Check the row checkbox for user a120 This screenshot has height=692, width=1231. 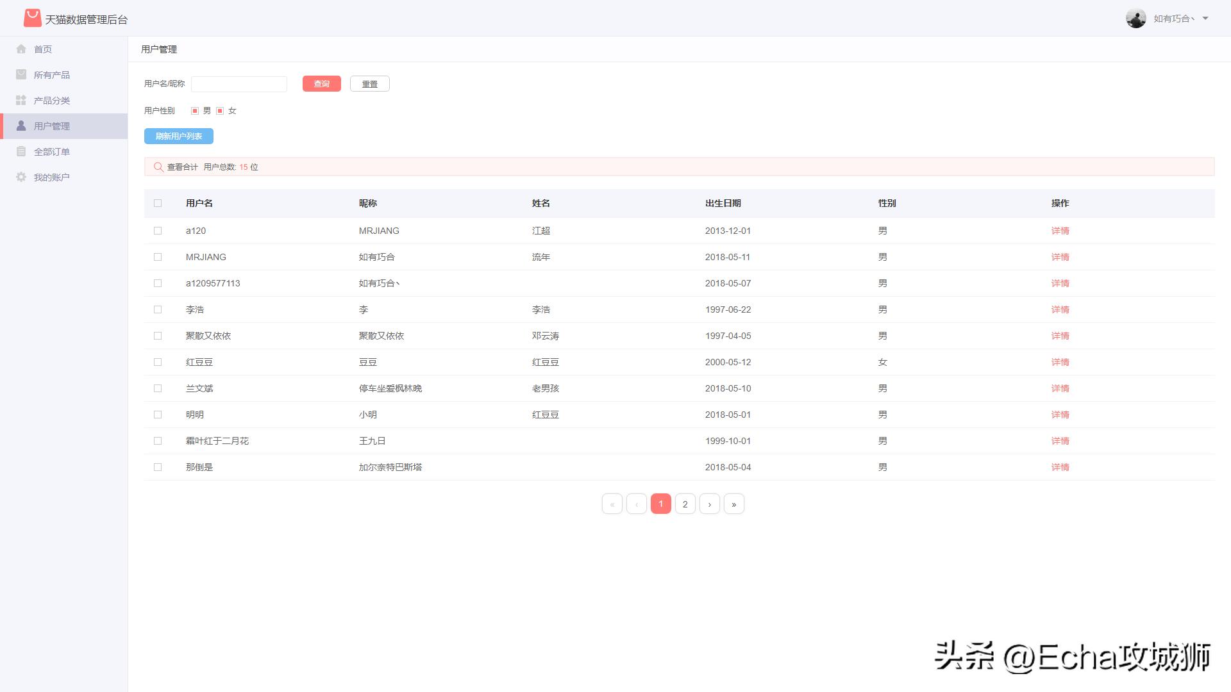(x=158, y=231)
